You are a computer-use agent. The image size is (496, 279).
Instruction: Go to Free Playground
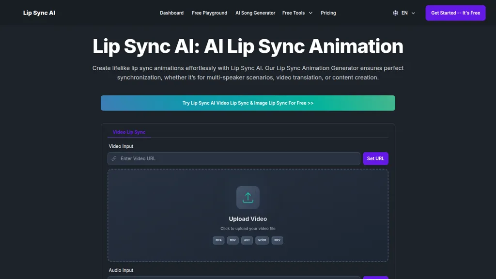pos(209,13)
